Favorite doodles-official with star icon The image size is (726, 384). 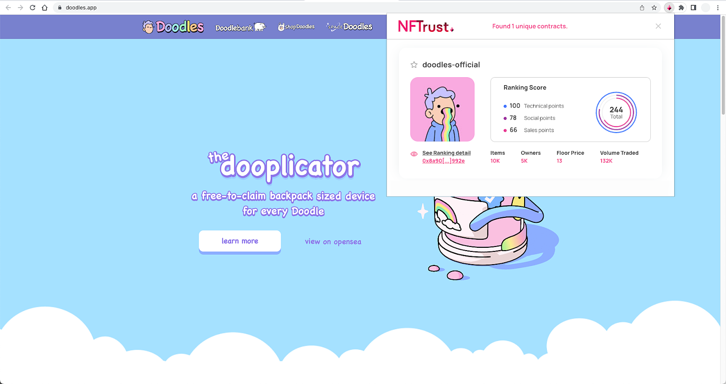(x=414, y=65)
